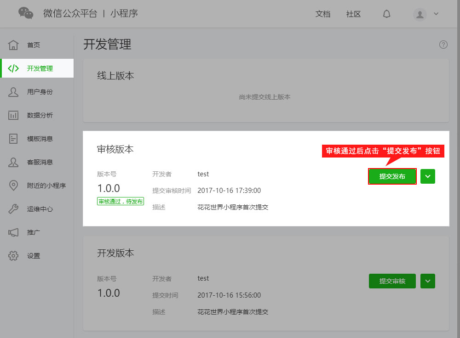460x338 pixels.
Task: Click the 运维中心 wrench icon
Action: [x=13, y=209]
